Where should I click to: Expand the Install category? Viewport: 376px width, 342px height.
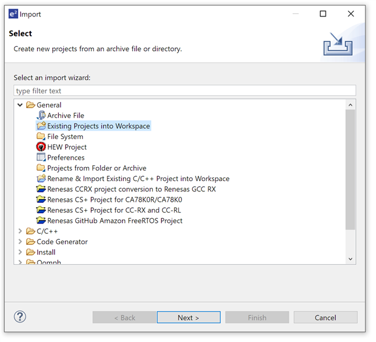21,252
